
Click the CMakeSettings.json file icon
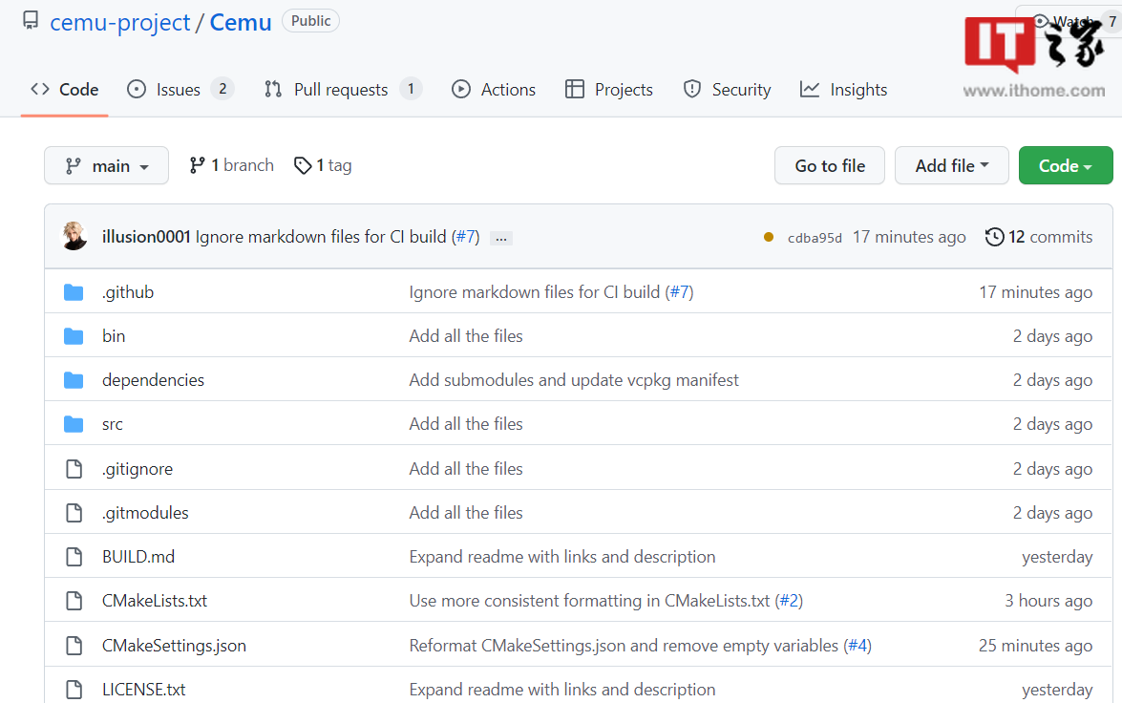click(74, 646)
